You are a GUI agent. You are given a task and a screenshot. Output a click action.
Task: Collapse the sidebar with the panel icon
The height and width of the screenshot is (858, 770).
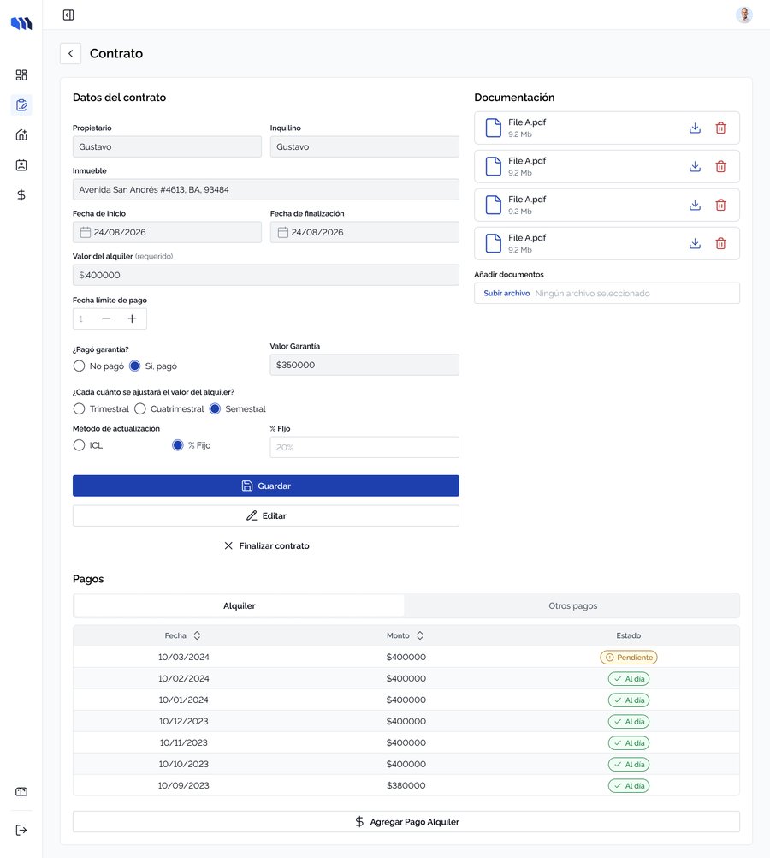[68, 15]
